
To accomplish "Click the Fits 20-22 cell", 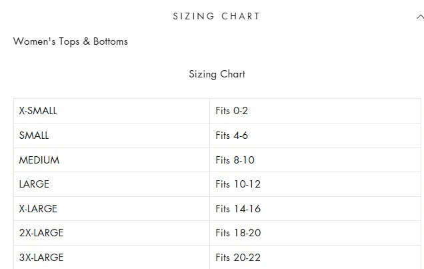I will tap(238, 257).
